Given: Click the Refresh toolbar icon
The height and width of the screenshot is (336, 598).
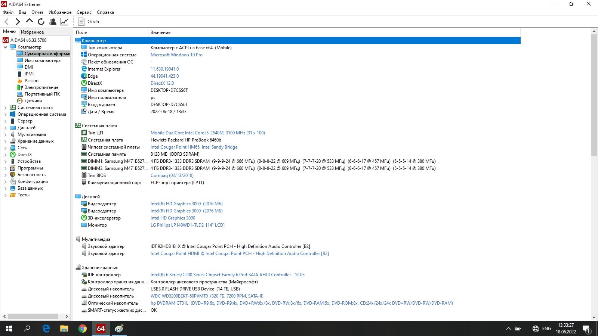Looking at the screenshot, I should click(41, 22).
